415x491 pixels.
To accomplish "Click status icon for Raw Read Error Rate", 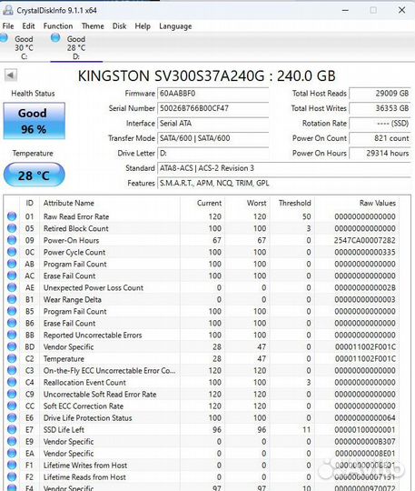I will (x=12, y=216).
